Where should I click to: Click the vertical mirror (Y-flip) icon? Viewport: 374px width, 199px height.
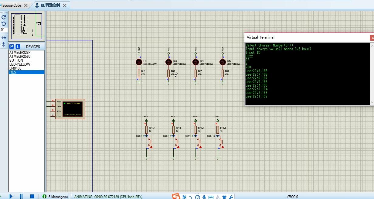click(4, 44)
